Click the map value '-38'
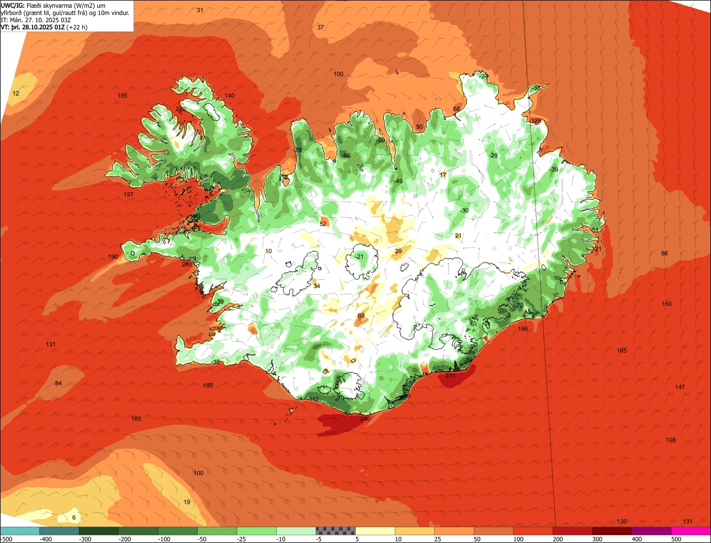Viewport: 711px width, 543px height. [536, 88]
